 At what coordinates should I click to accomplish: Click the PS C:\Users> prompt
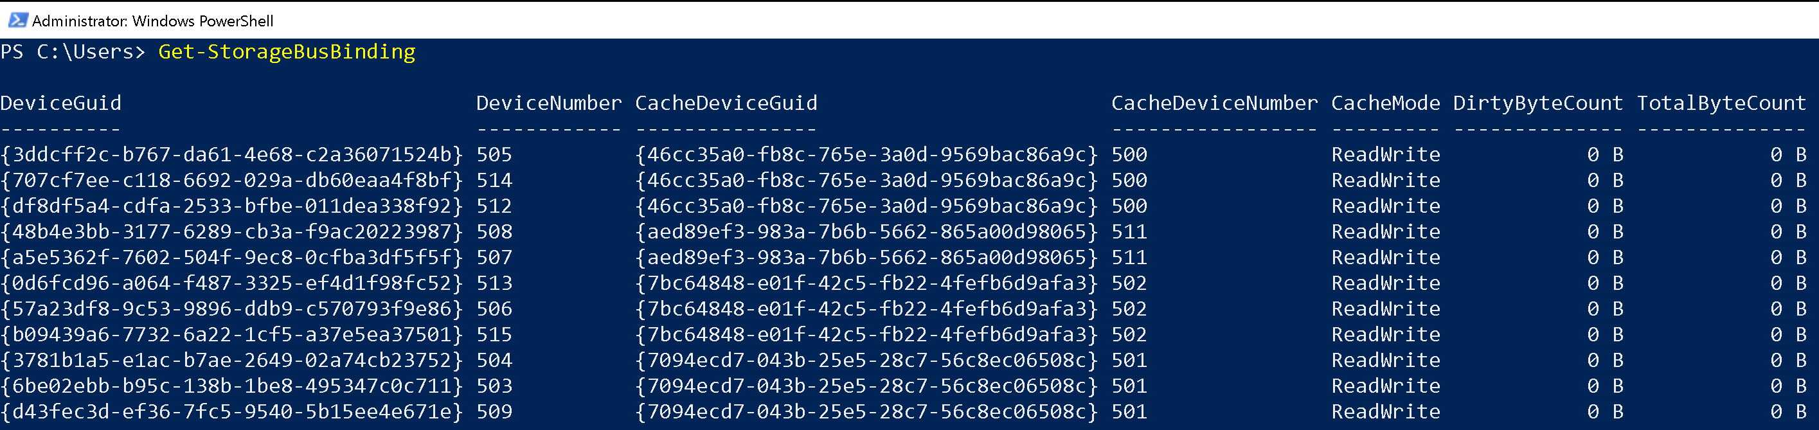pyautogui.click(x=73, y=52)
